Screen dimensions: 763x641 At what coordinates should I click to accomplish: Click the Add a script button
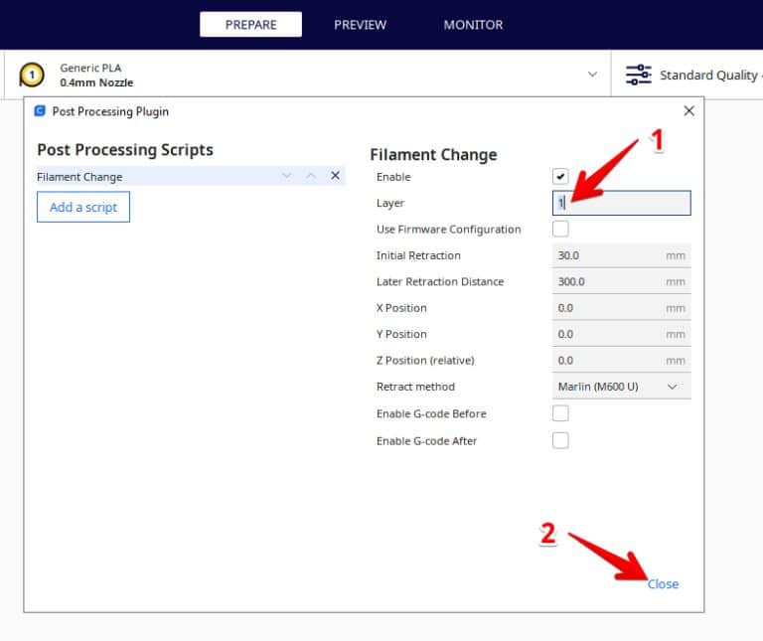tap(83, 207)
